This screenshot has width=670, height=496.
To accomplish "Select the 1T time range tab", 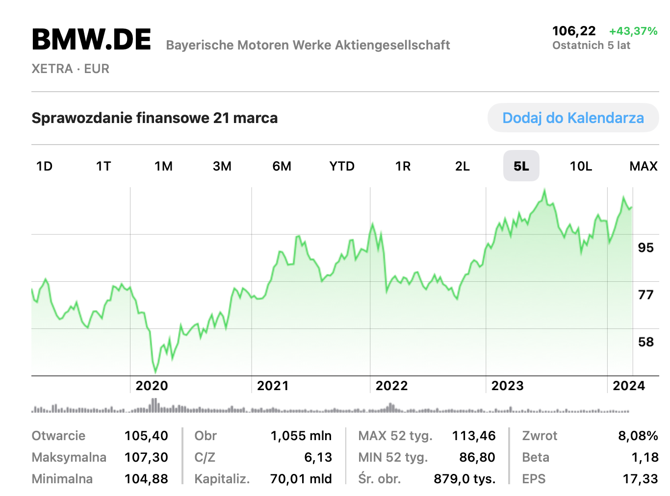I will coord(103,166).
